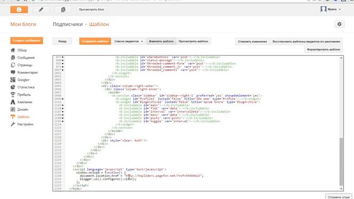Image resolution: width=354 pixels, height=199 pixels.
Task: Click the pencil new post icon
Action: [x=41, y=9]
